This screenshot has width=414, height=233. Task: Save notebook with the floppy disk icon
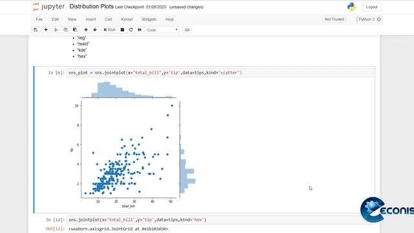coord(36,30)
